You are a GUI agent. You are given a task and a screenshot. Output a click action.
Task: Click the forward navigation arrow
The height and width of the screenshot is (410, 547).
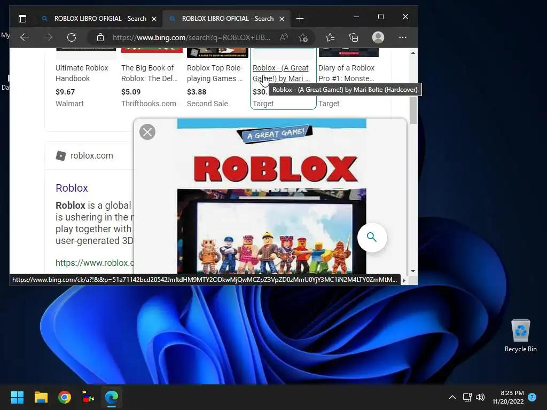tap(48, 37)
